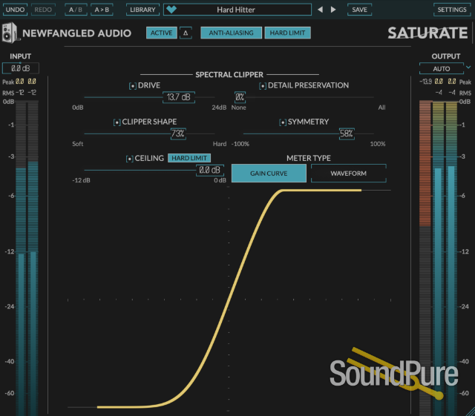Open the Library preset browser
This screenshot has width=475, height=416.
pyautogui.click(x=141, y=10)
